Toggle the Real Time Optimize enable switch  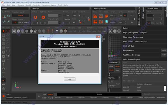coord(164,55)
